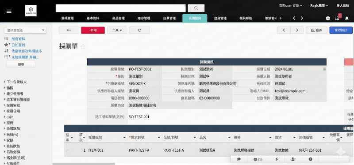The height and width of the screenshot is (165, 354).
Task: Click the sidebar search button
Action: pyautogui.click(x=21, y=64)
